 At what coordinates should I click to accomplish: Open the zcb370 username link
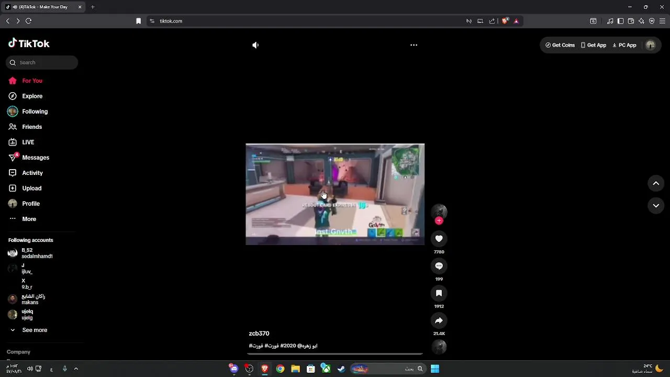(x=259, y=334)
